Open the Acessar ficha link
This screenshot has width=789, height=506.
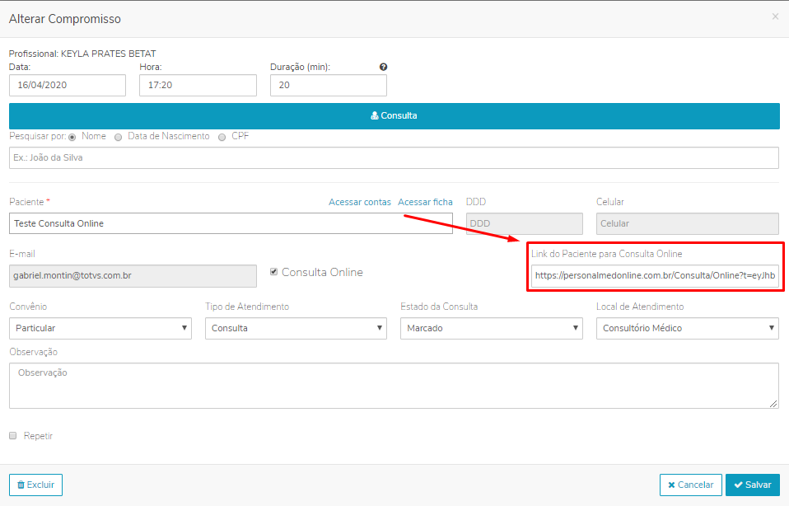click(425, 202)
